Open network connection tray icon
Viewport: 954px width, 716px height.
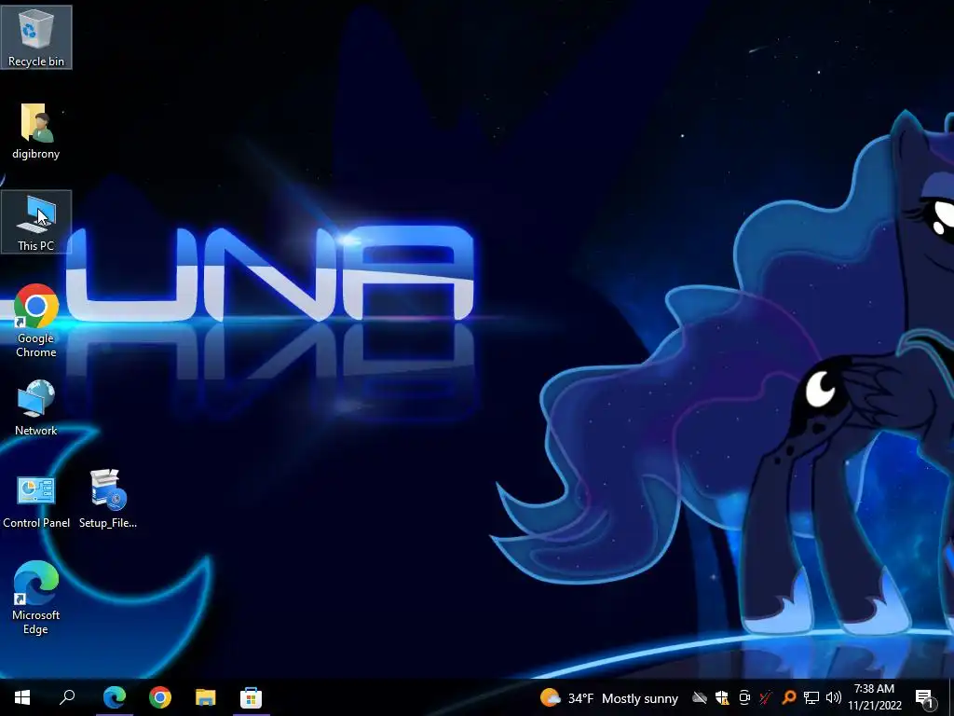point(811,697)
